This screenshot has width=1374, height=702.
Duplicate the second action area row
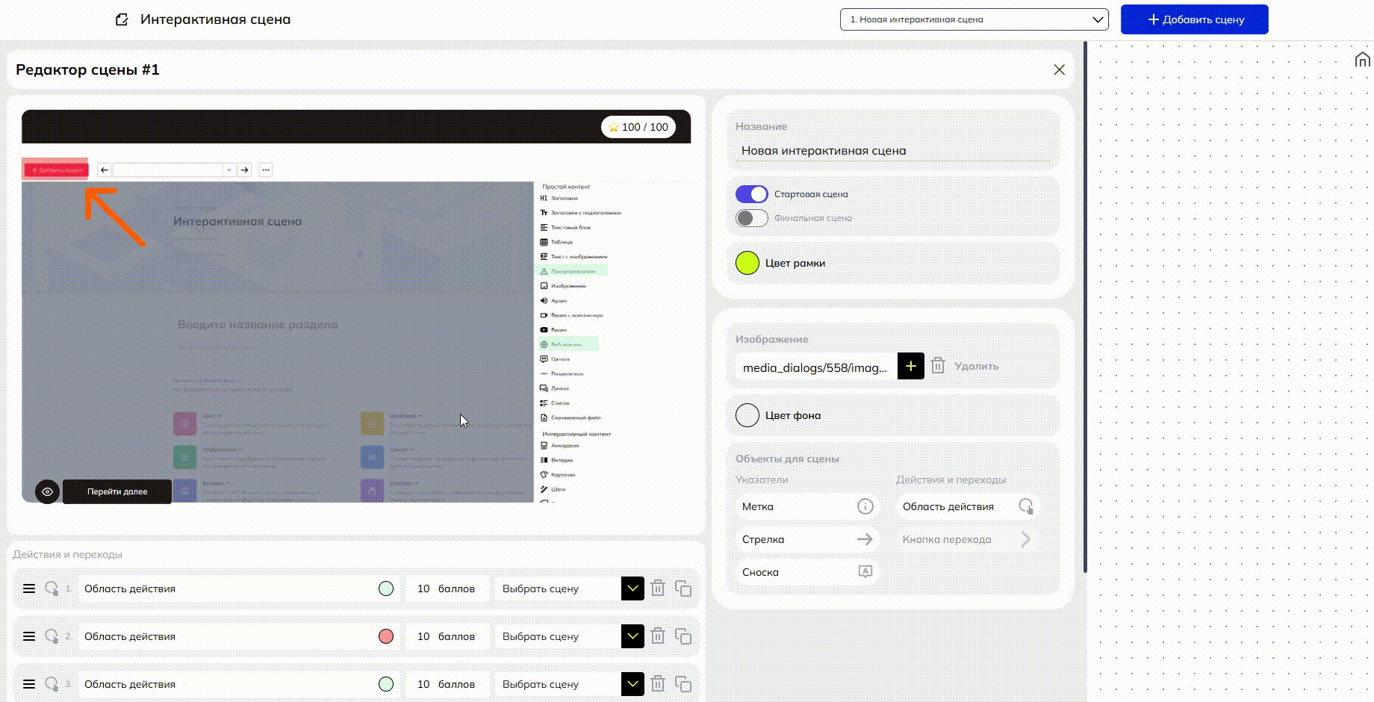683,636
